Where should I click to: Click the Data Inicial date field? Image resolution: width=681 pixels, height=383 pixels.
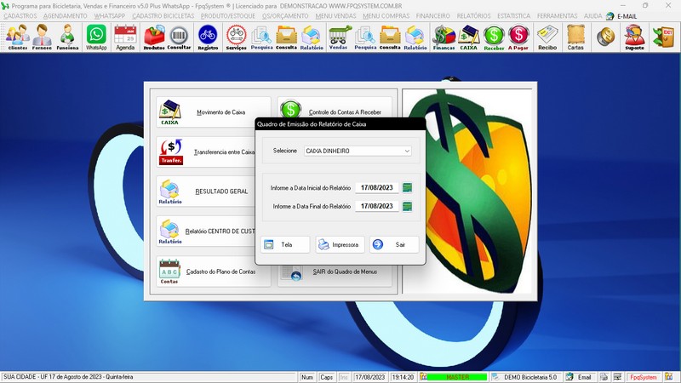point(376,187)
